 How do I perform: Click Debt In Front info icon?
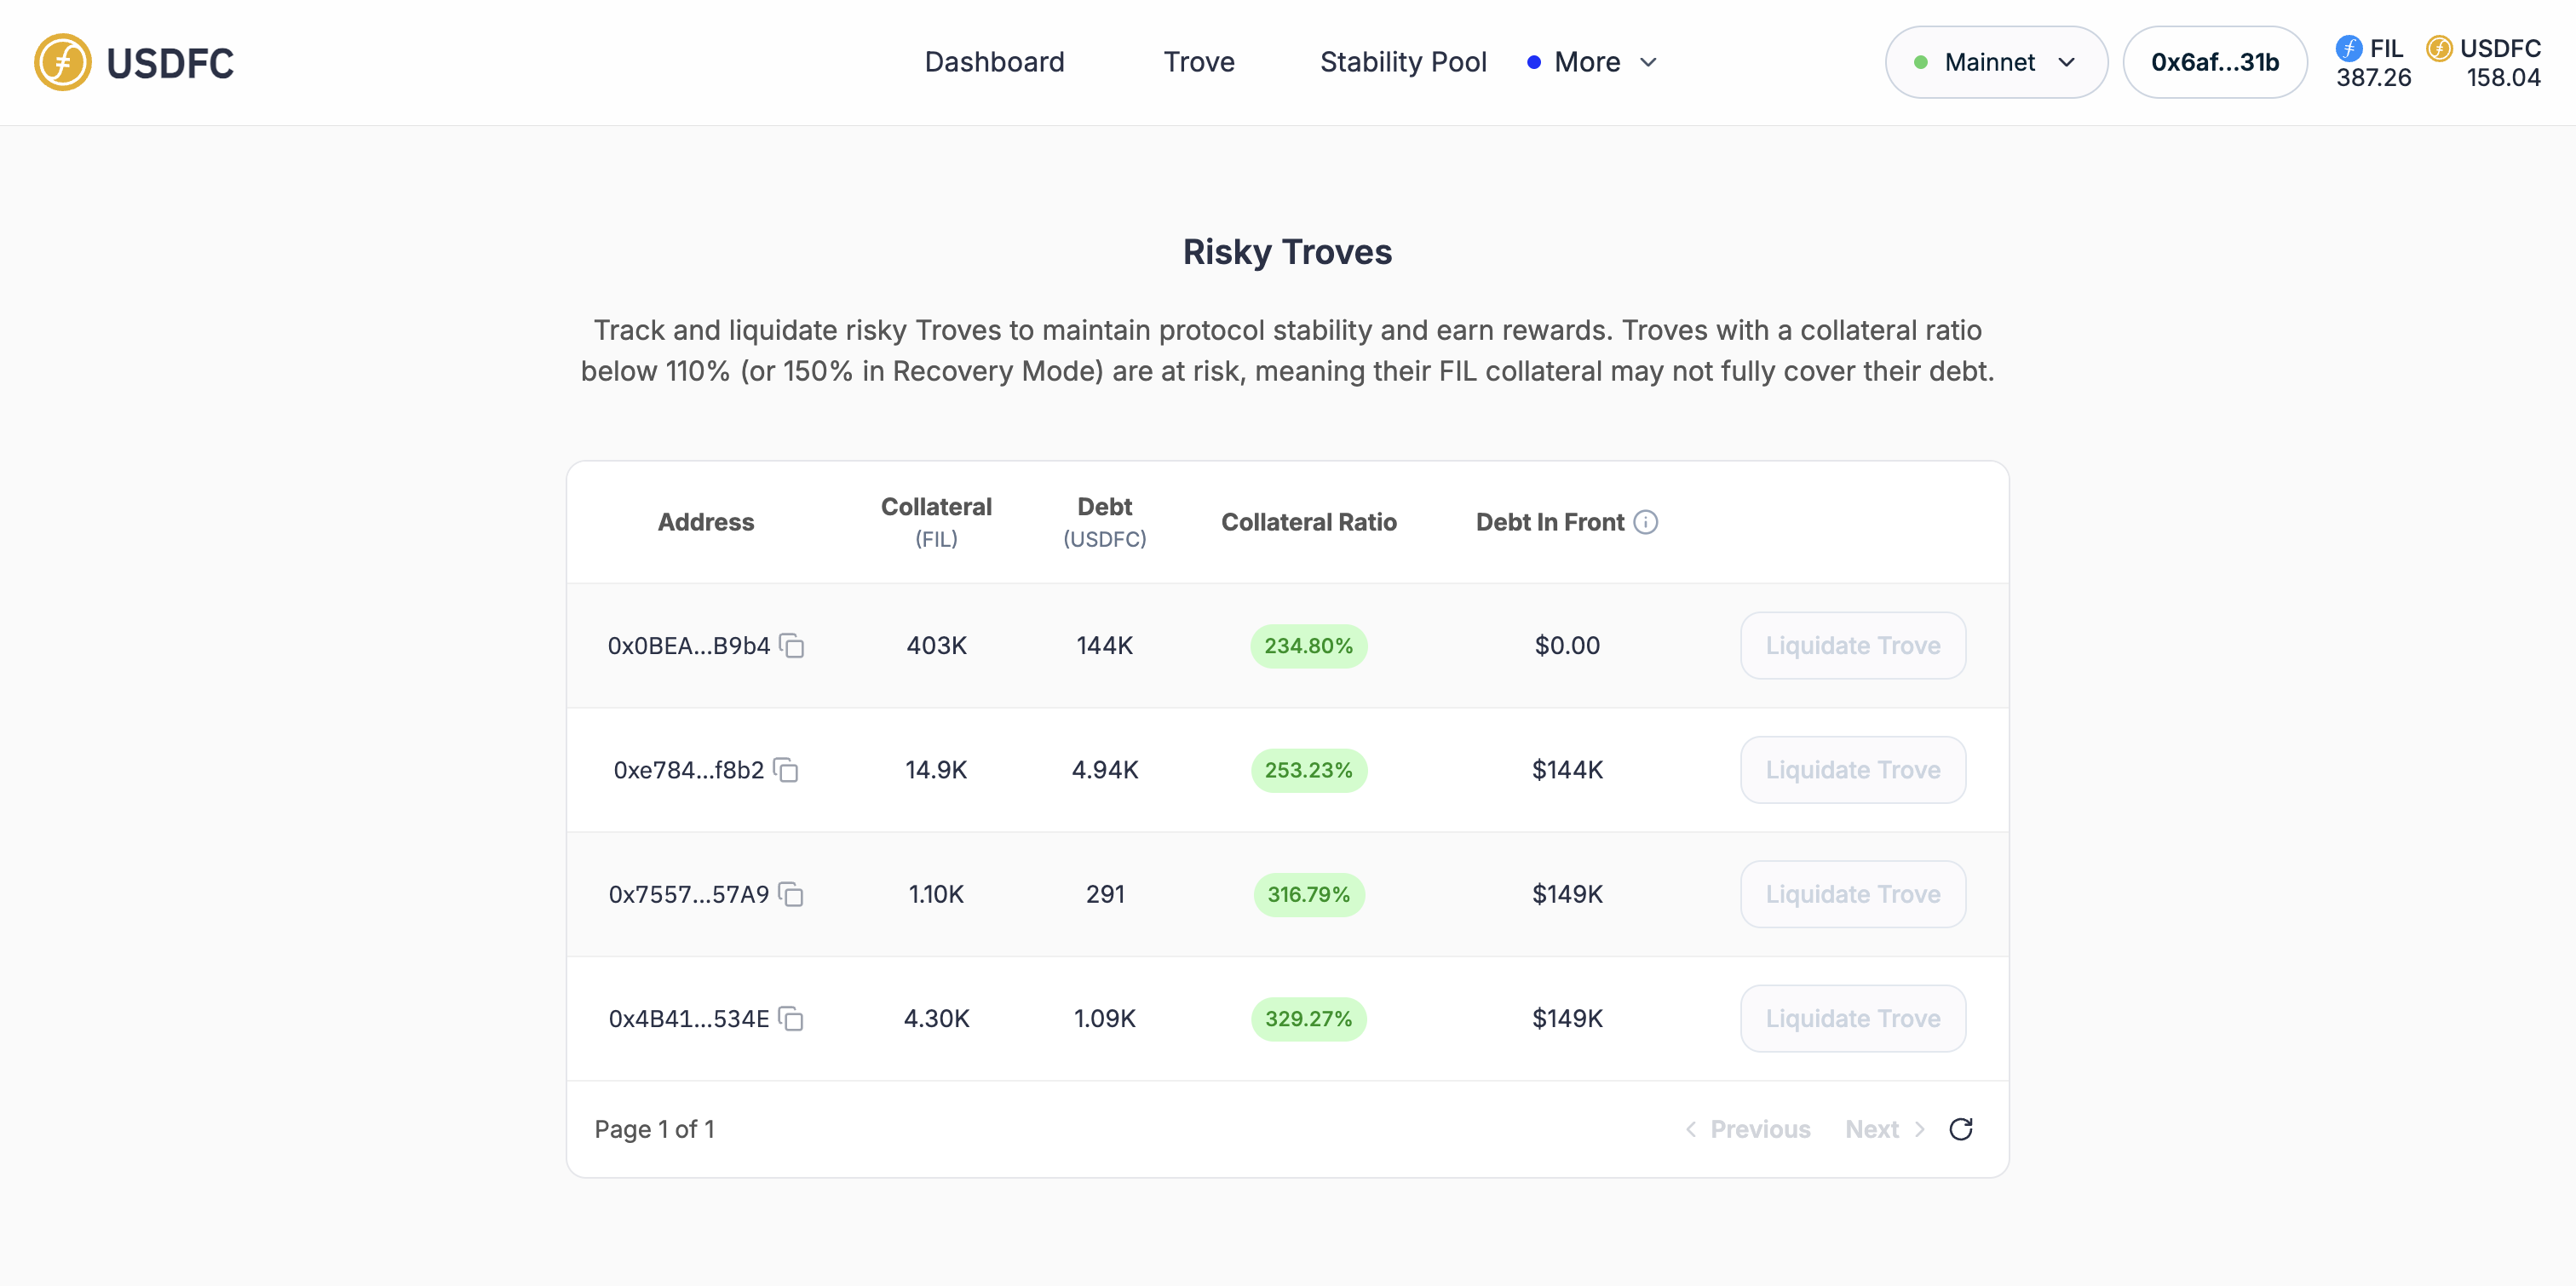tap(1645, 522)
